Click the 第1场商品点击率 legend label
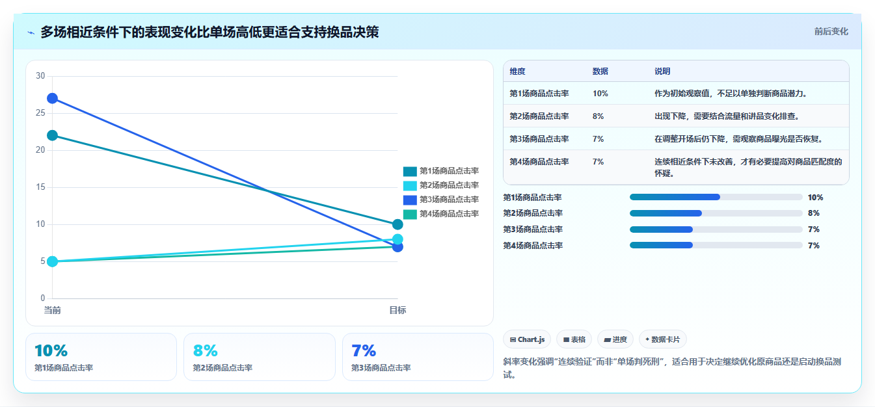 [x=449, y=171]
